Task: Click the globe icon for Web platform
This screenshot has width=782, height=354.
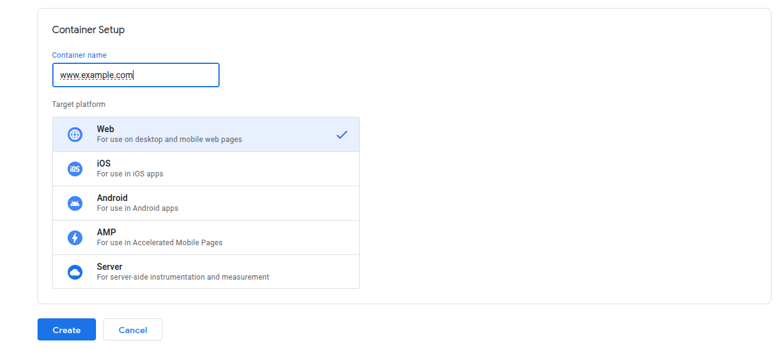Action: [75, 135]
